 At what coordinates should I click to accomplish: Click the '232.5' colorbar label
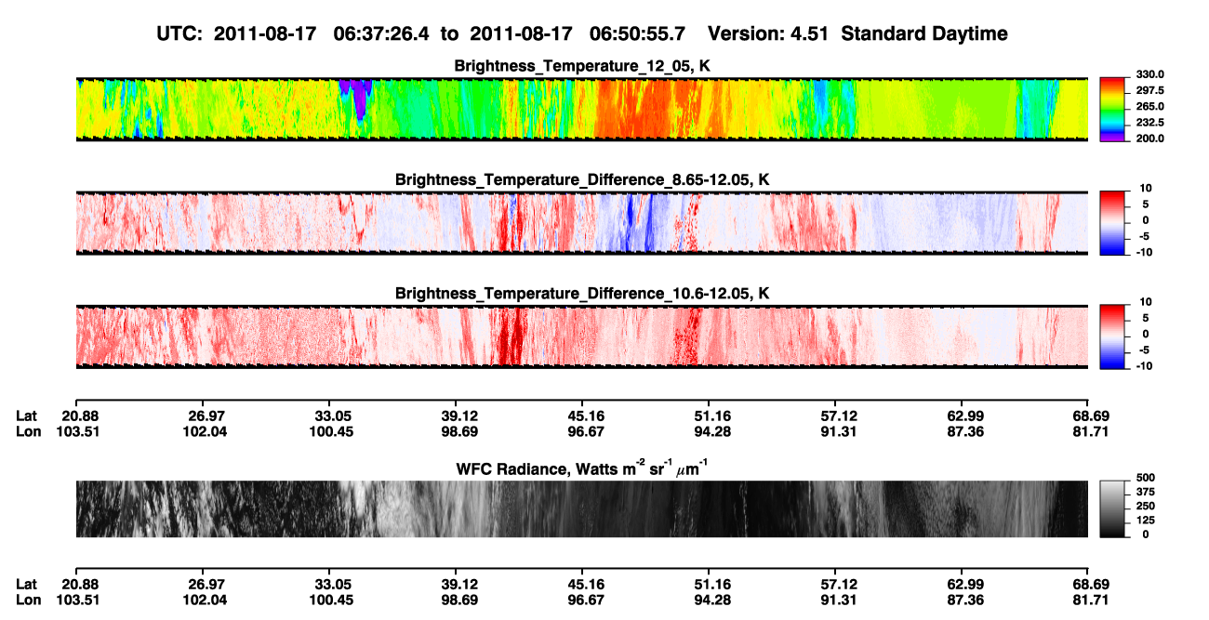(1151, 122)
